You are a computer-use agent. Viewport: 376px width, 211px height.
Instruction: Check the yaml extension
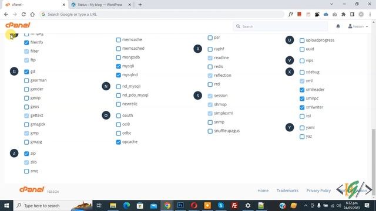302,128
